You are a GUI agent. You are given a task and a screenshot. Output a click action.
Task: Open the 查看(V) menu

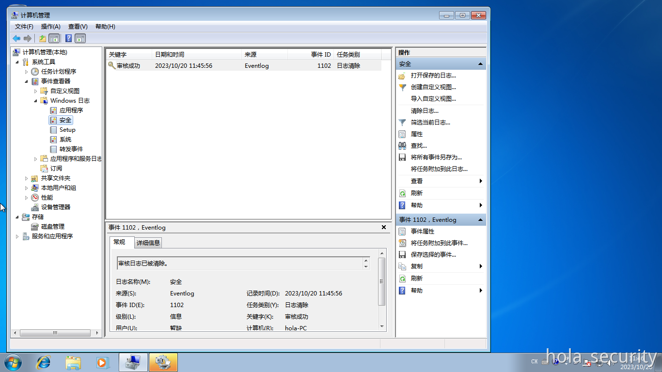[x=77, y=27]
